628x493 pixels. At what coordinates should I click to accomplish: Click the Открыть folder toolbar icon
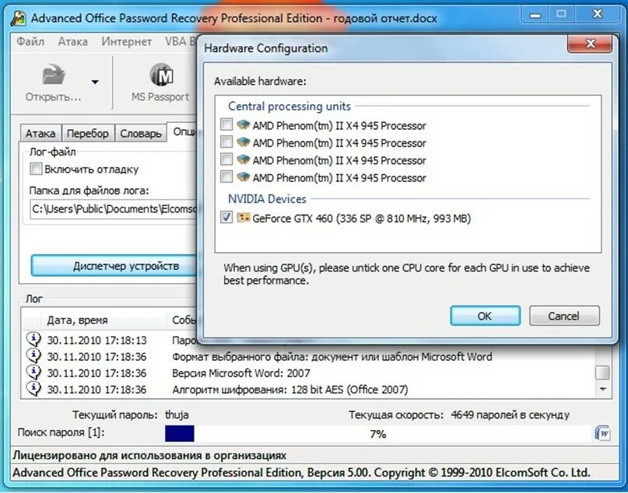(54, 75)
